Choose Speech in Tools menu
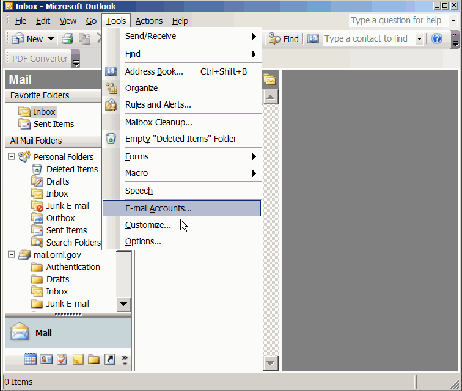The image size is (462, 391). (182, 191)
